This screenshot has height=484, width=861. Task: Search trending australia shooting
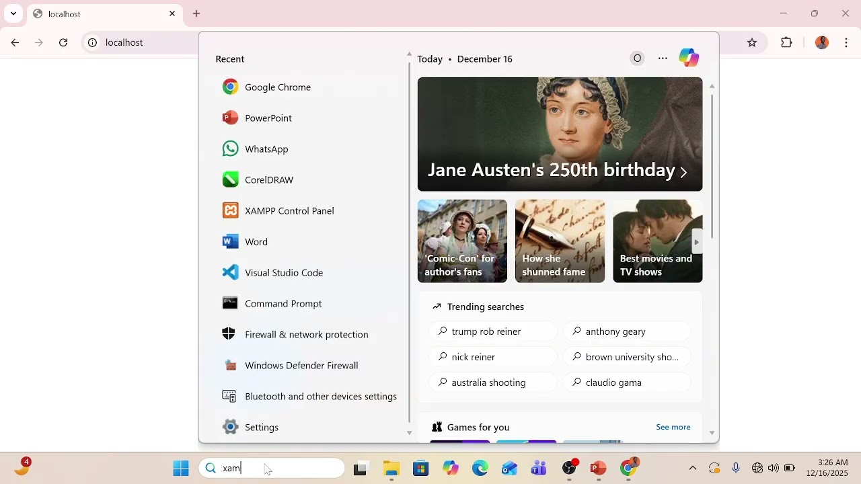click(493, 382)
